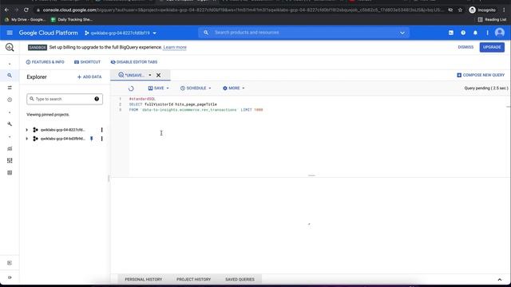Open the browser Reading List
Viewport: 511px width, 287px height.
[492, 19]
